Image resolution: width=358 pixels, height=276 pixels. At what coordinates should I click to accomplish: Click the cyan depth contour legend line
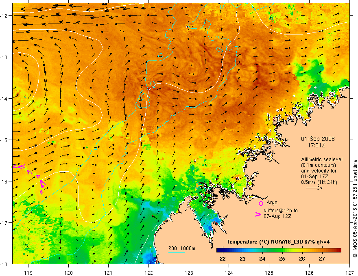[x=176, y=252]
